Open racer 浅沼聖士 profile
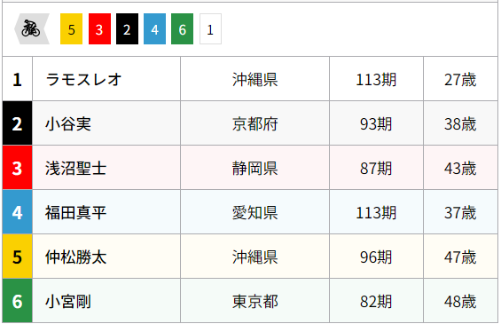Screen dimensions: 501x324 [75, 169]
